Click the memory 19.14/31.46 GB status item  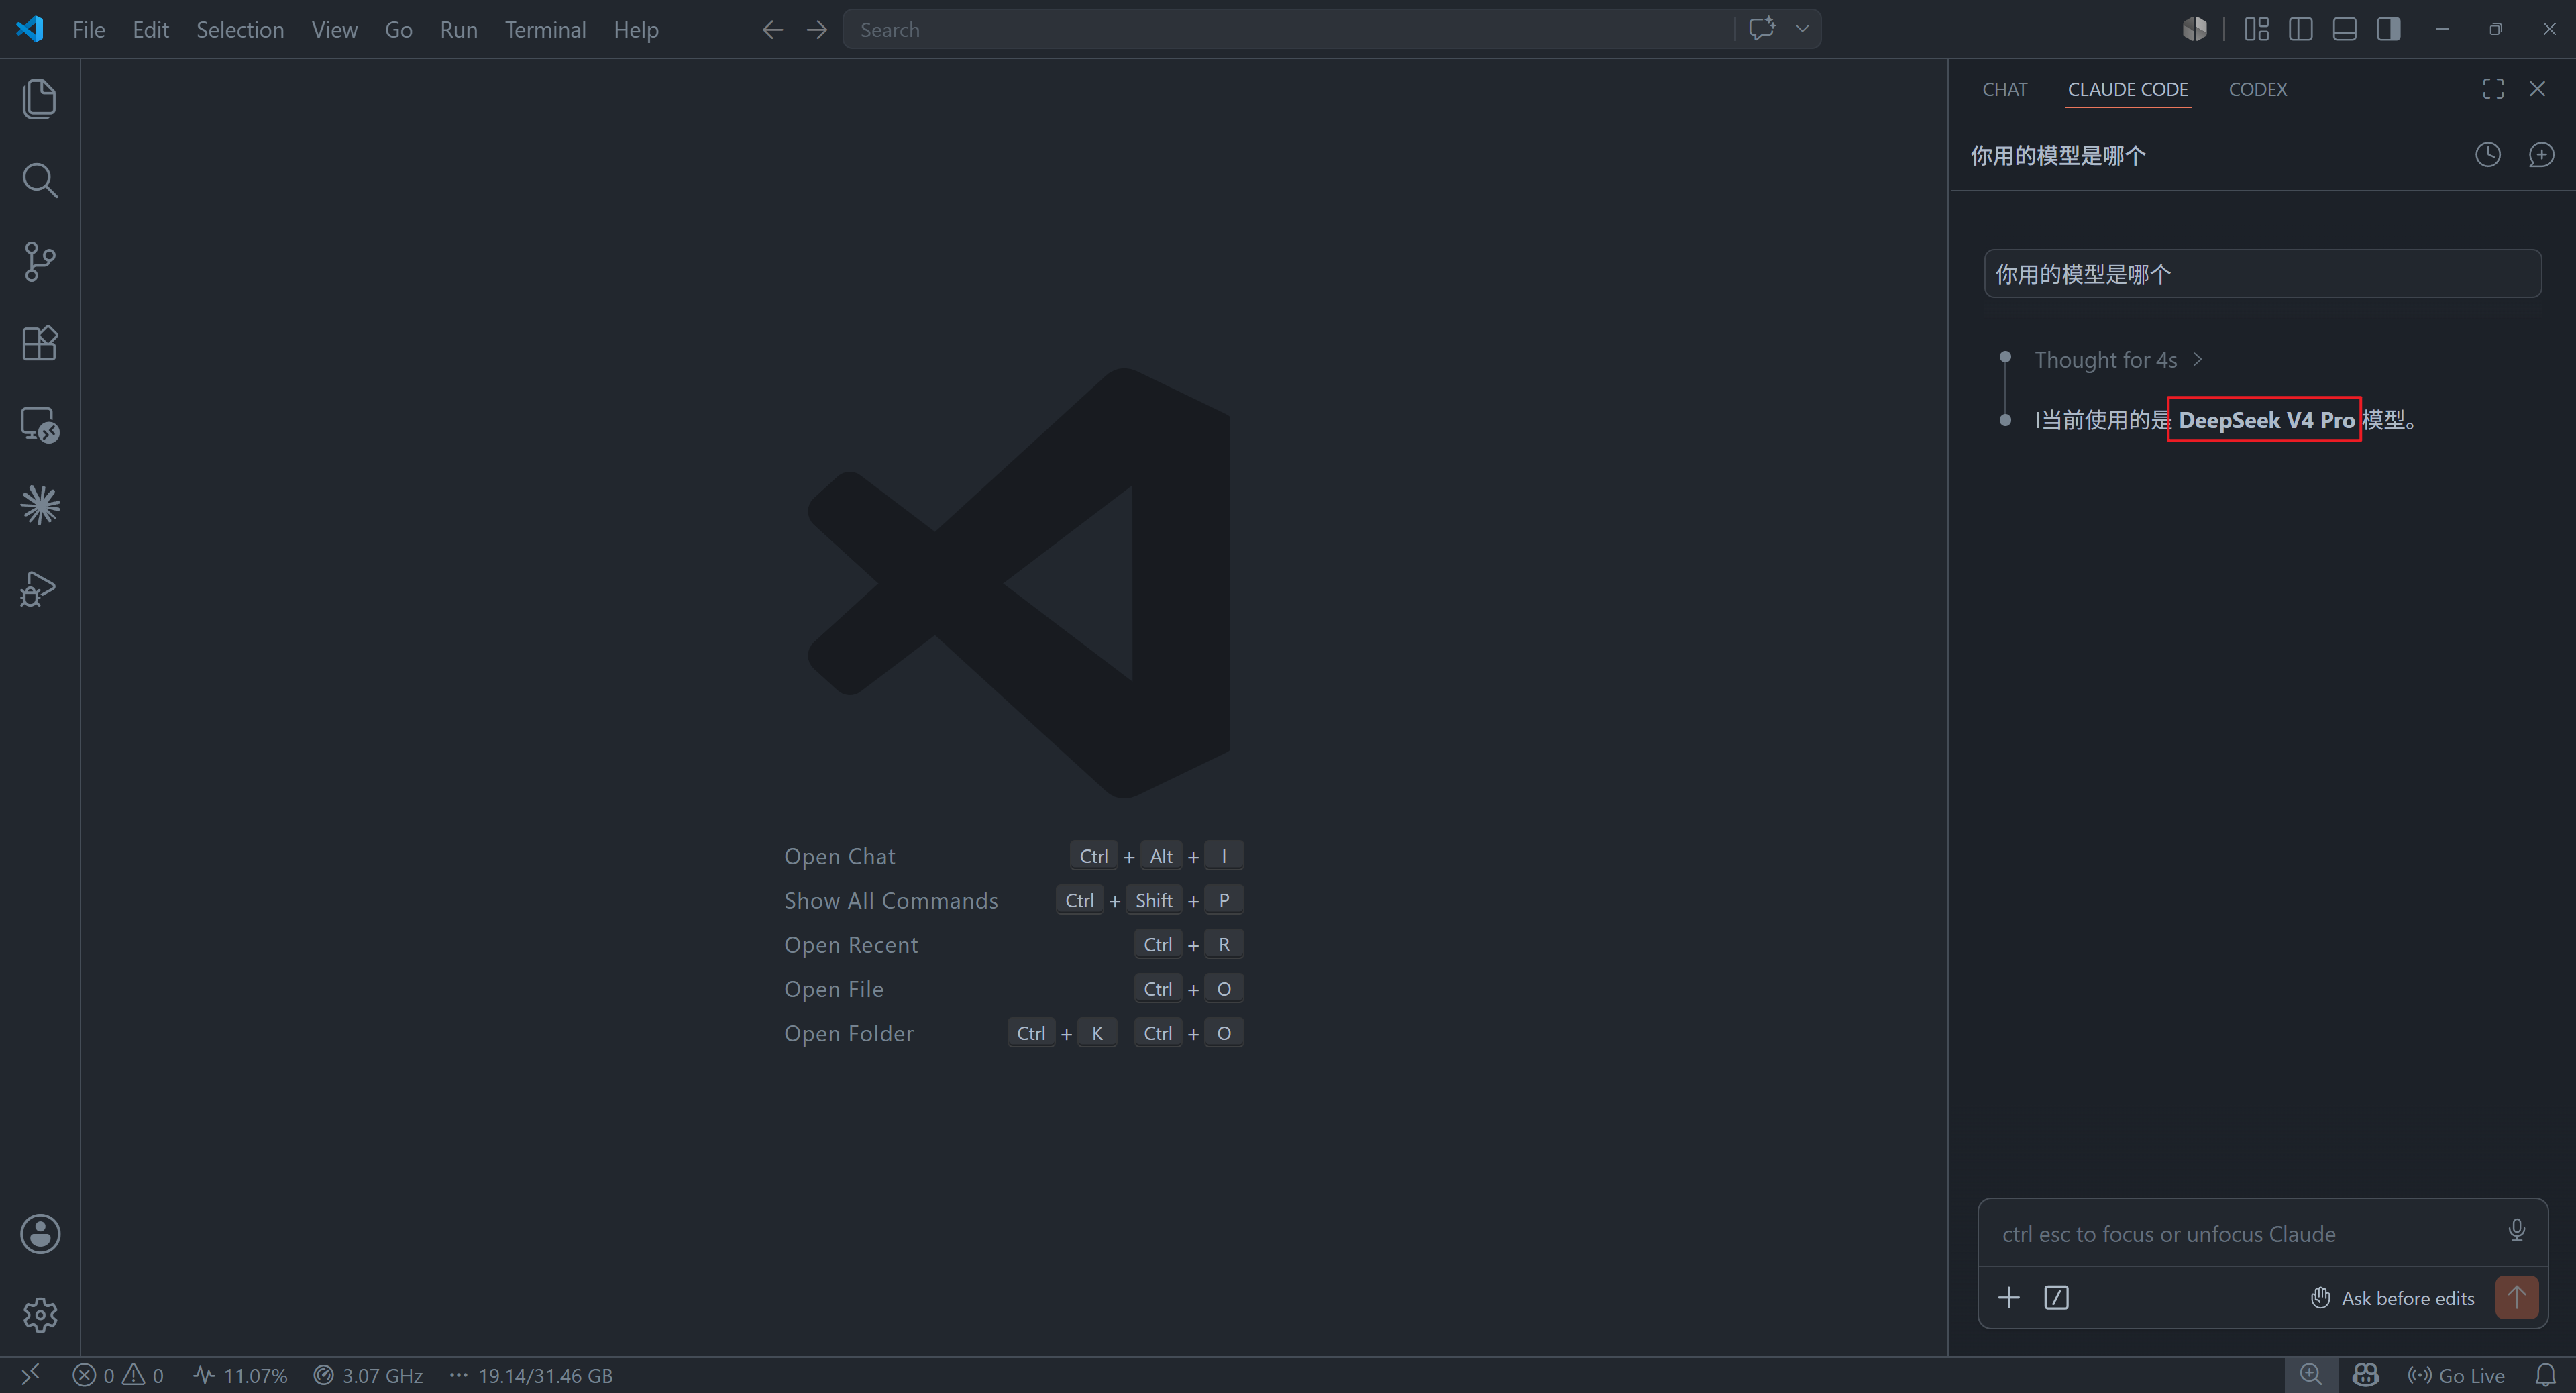tap(531, 1376)
